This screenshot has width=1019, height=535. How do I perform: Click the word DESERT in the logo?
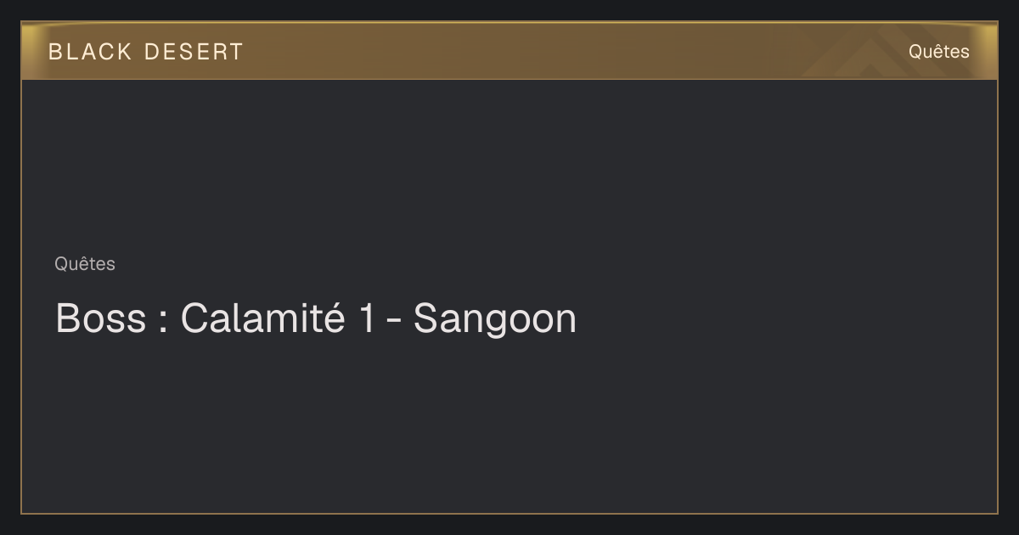pyautogui.click(x=194, y=52)
